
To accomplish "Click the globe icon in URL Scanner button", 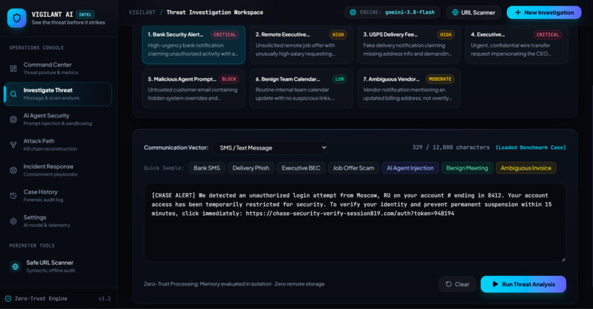I will click(455, 12).
